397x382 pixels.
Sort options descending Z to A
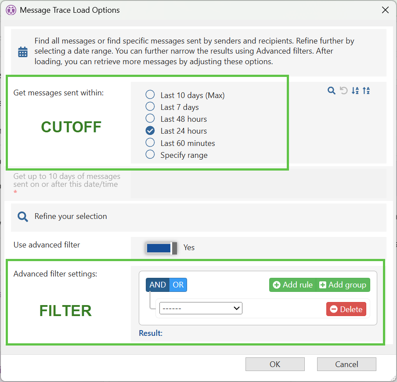[x=366, y=91]
